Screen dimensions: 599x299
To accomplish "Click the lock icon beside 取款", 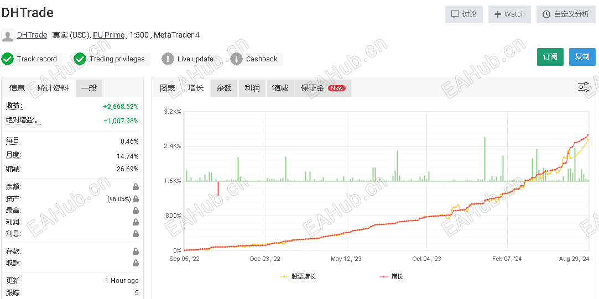I will [136, 263].
